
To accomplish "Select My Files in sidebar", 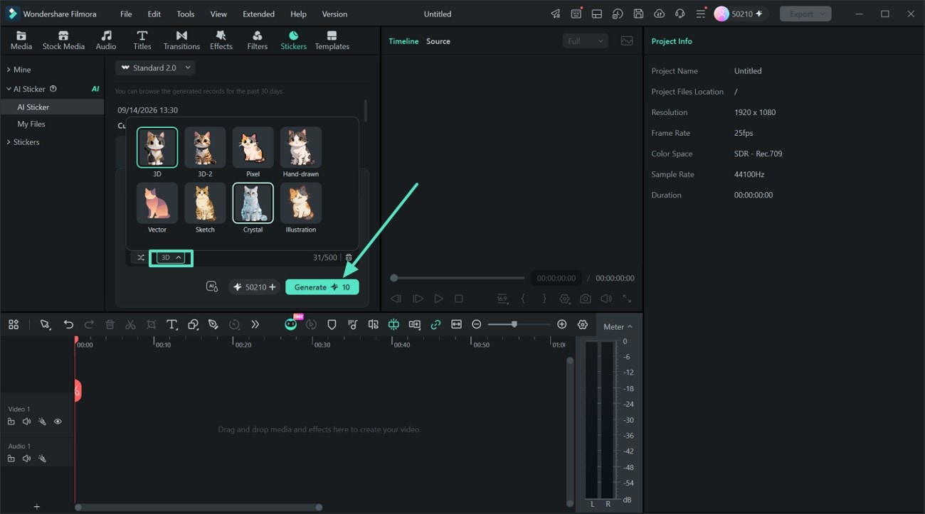I will (x=31, y=124).
